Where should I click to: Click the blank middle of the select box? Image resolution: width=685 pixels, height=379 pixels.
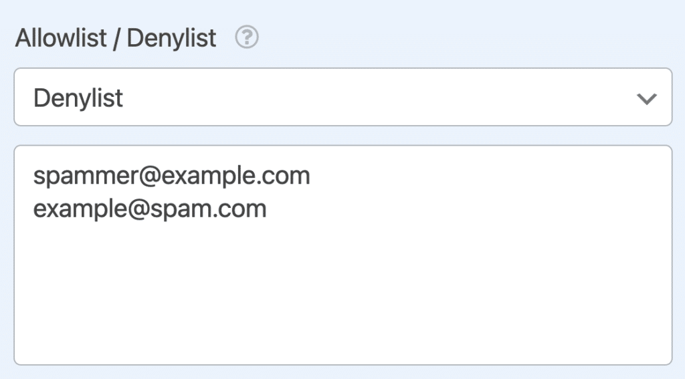[x=376, y=98]
